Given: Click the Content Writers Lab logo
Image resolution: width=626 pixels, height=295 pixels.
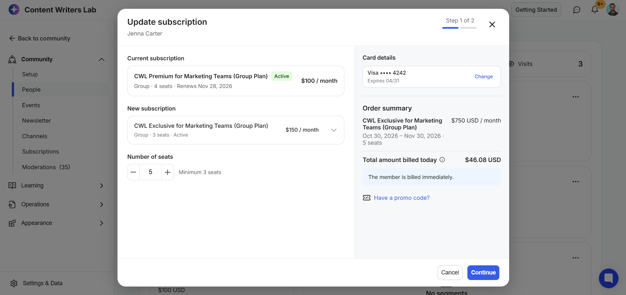Looking at the screenshot, I should click(x=14, y=10).
